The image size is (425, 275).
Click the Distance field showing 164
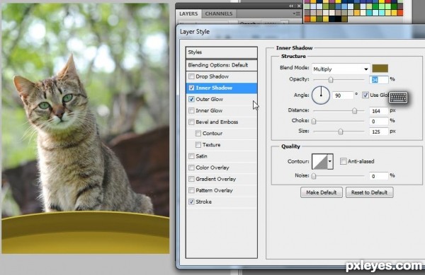pos(379,111)
